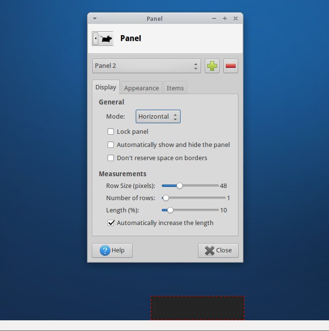Click the Number of rows slider handle

tap(166, 198)
